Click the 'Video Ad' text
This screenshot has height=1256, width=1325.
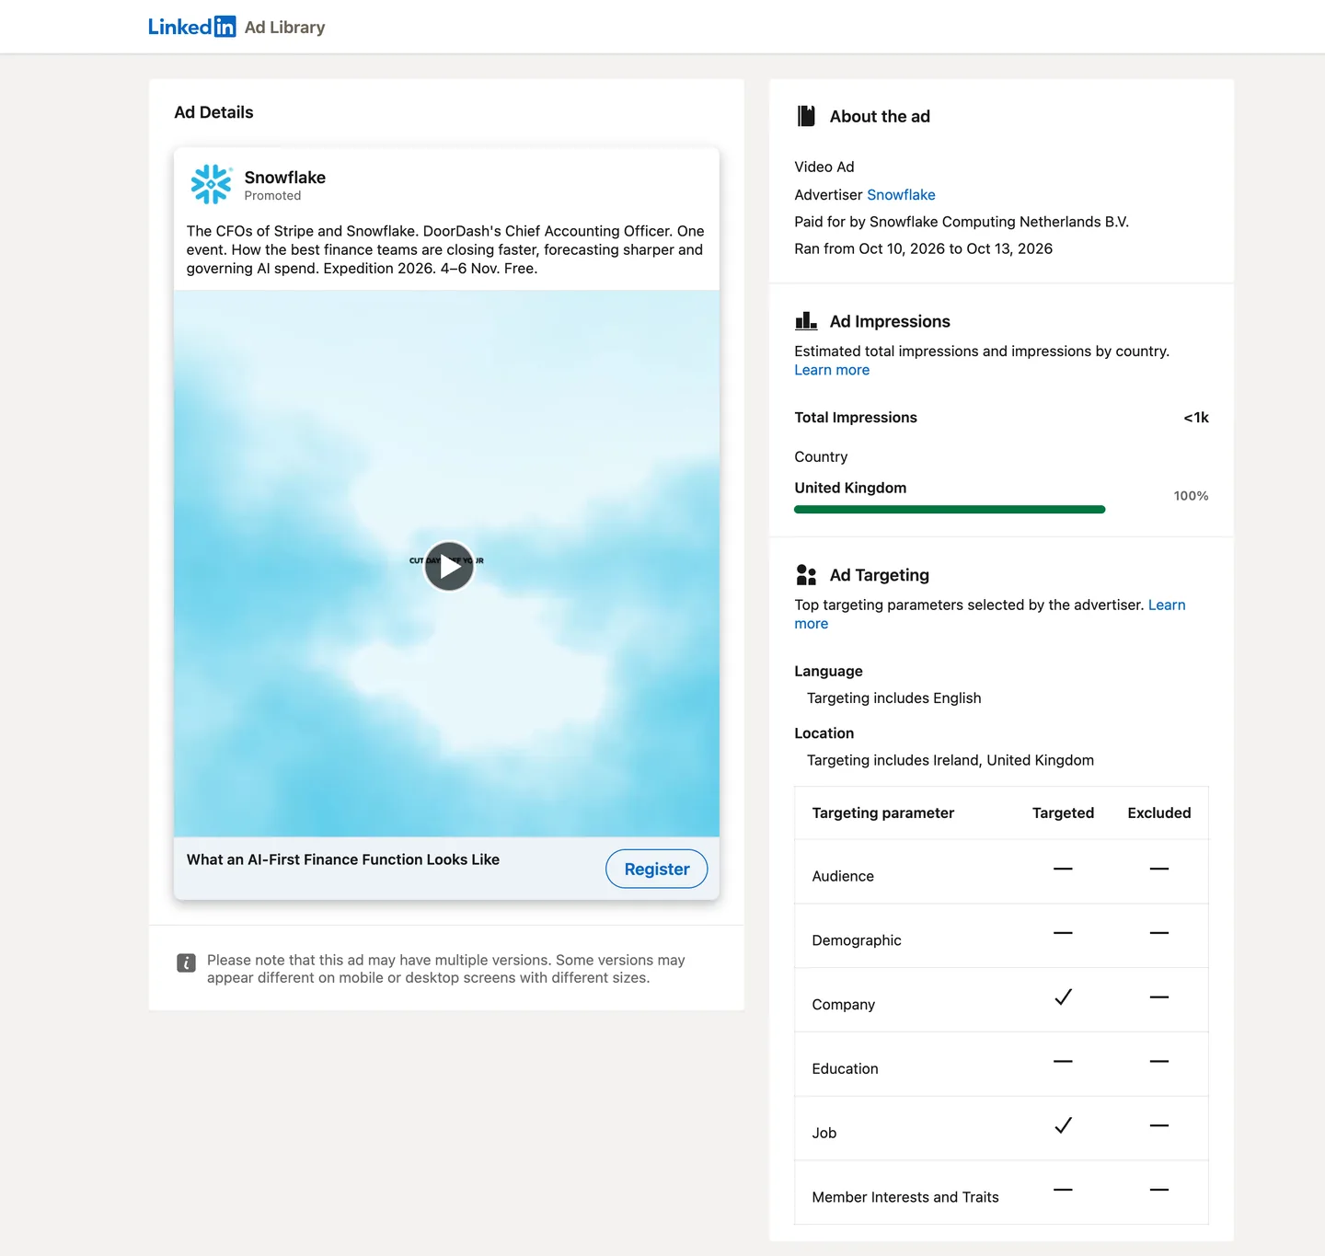pos(824,167)
